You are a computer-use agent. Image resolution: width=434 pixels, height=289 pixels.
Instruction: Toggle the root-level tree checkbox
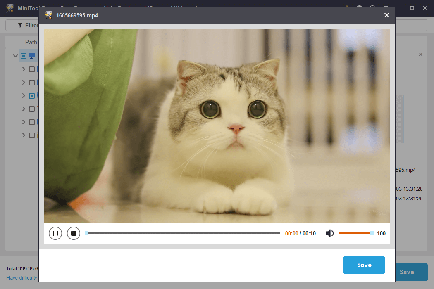point(24,56)
